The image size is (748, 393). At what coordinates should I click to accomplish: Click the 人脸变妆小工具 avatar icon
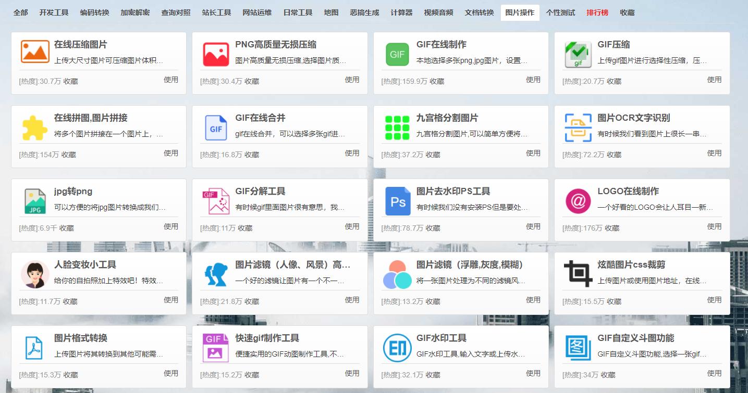pyautogui.click(x=35, y=274)
